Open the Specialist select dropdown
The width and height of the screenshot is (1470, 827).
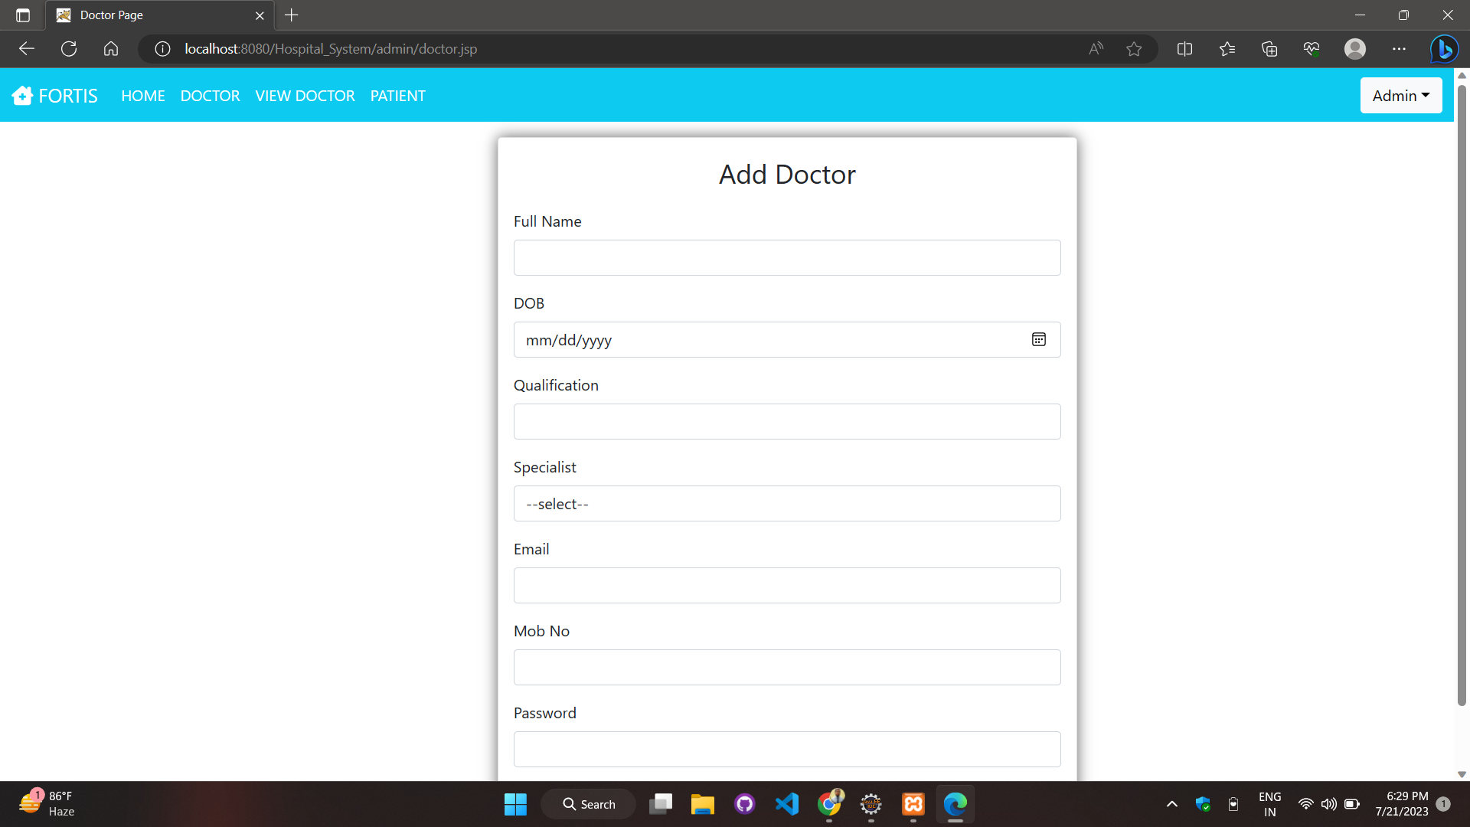(787, 503)
